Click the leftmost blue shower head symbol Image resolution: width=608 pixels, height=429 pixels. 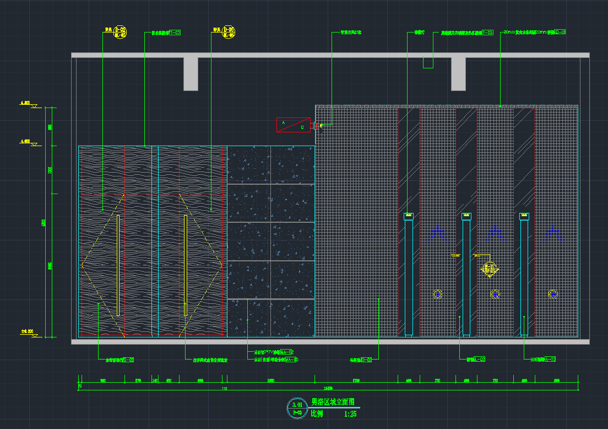point(437,235)
